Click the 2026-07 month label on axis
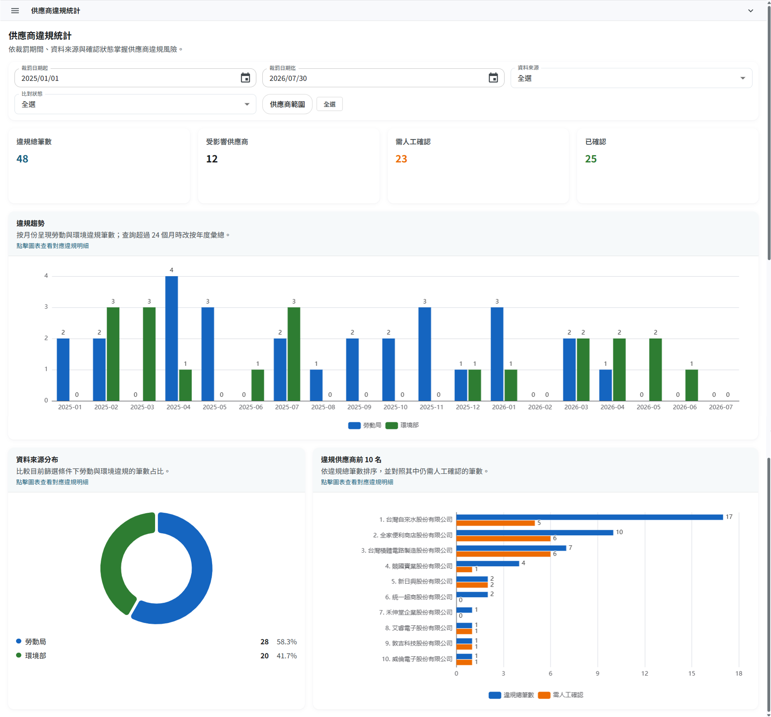 point(720,407)
